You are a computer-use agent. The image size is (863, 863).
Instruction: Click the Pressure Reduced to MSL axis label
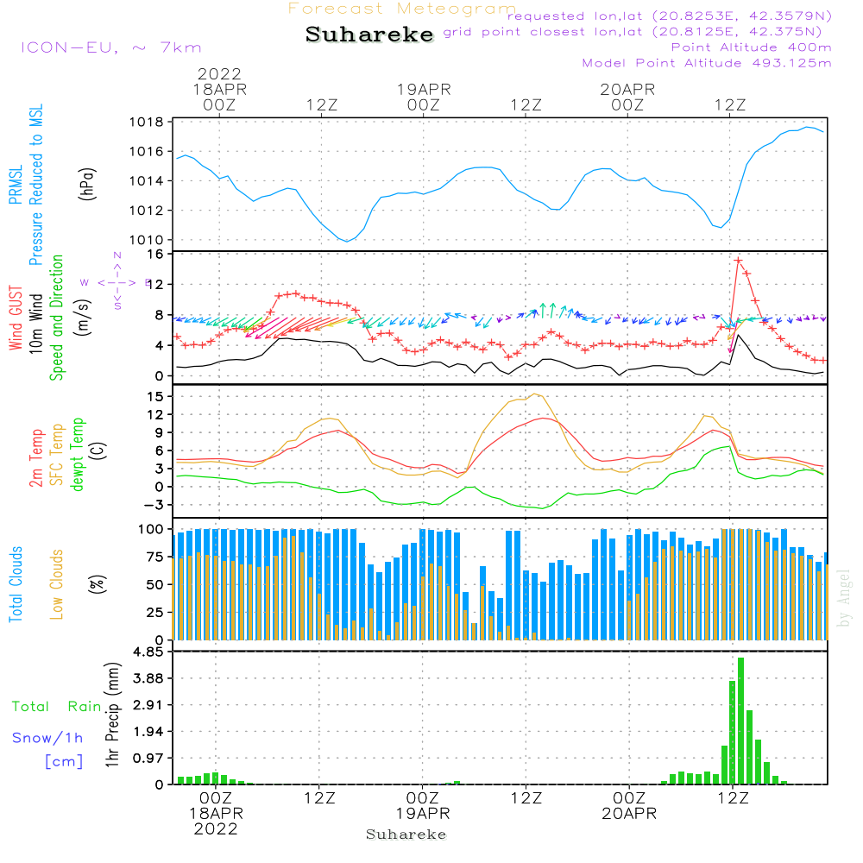[36, 186]
